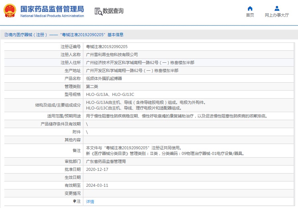This screenshot has height=208, width=298.
Task: Click the 新《医疗器械分类目录》 remark line
Action: [165, 154]
